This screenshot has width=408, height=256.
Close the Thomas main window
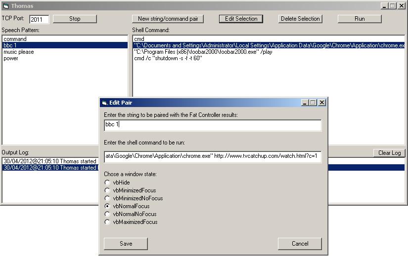click(402, 6)
